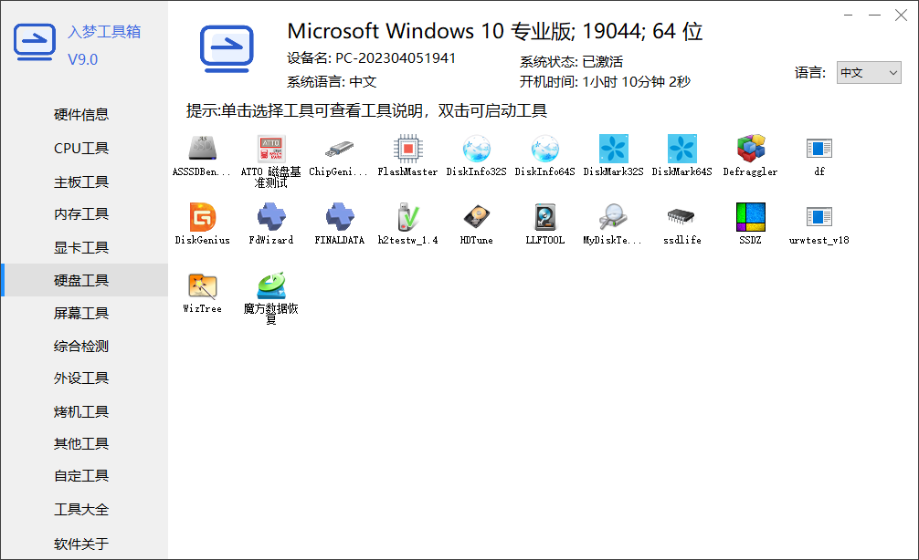Launch the DiskGenius tool
Screen dimensions: 919x560
point(202,223)
